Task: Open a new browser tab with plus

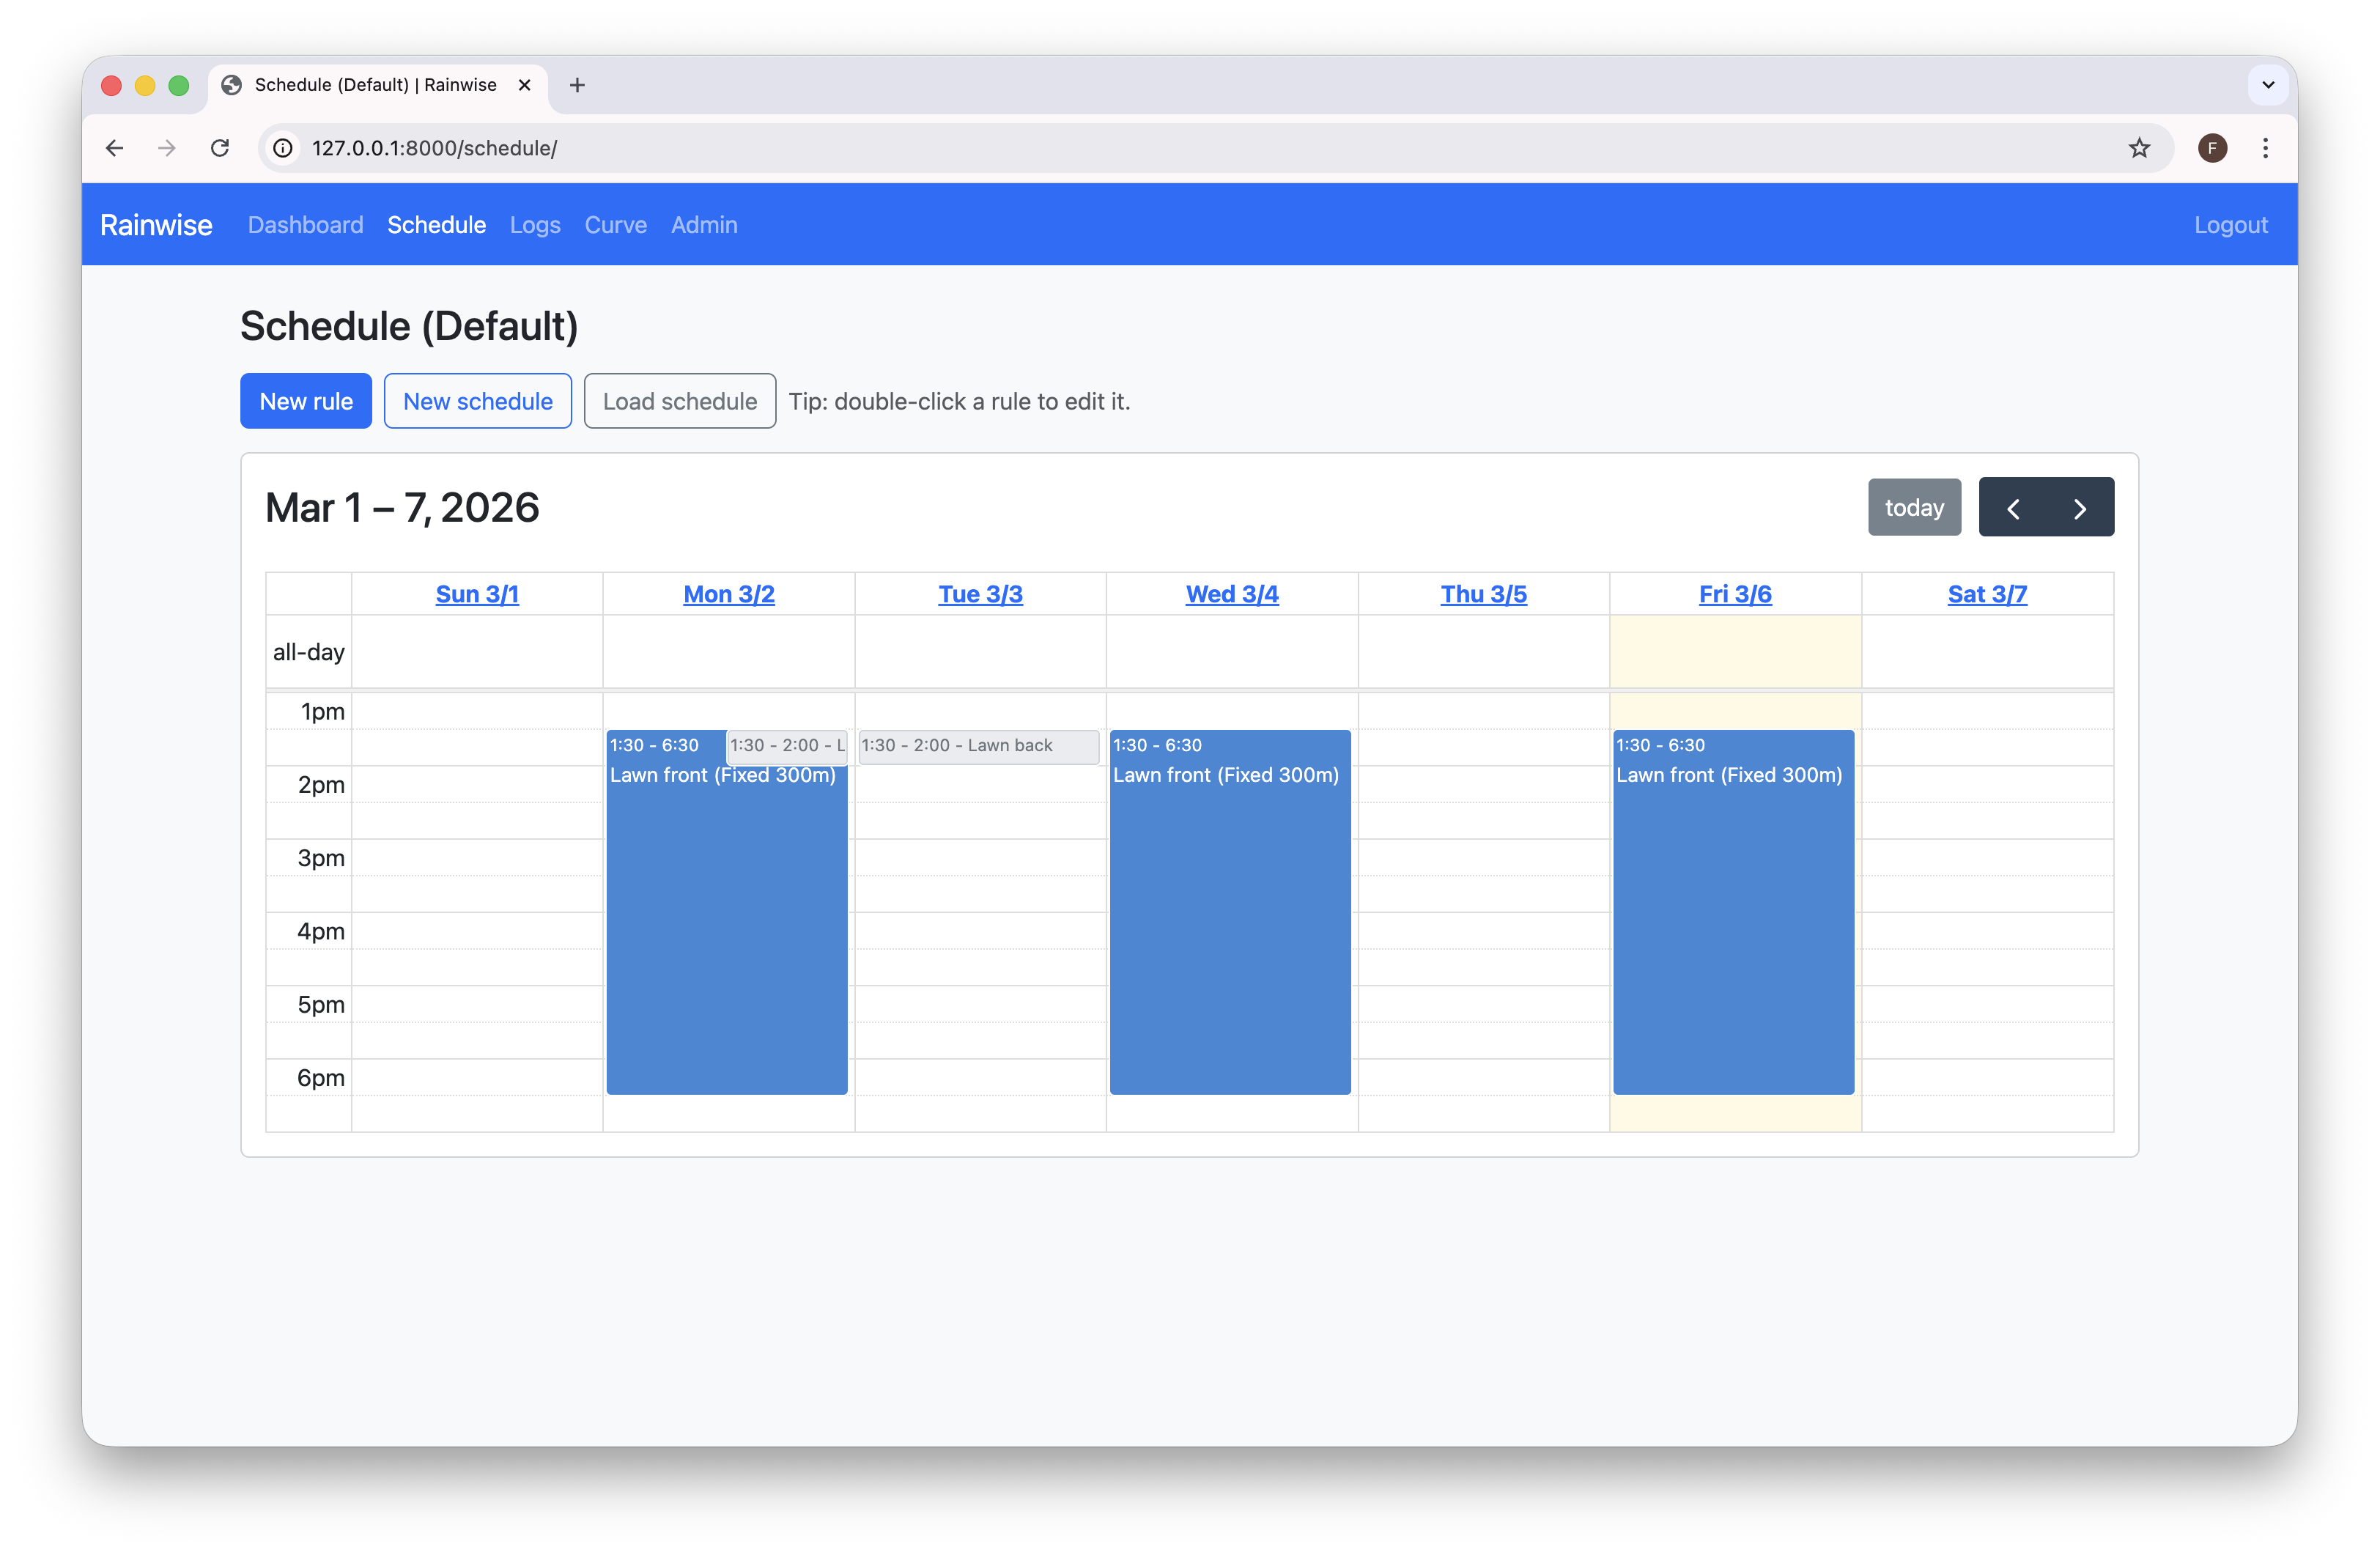Action: [577, 85]
